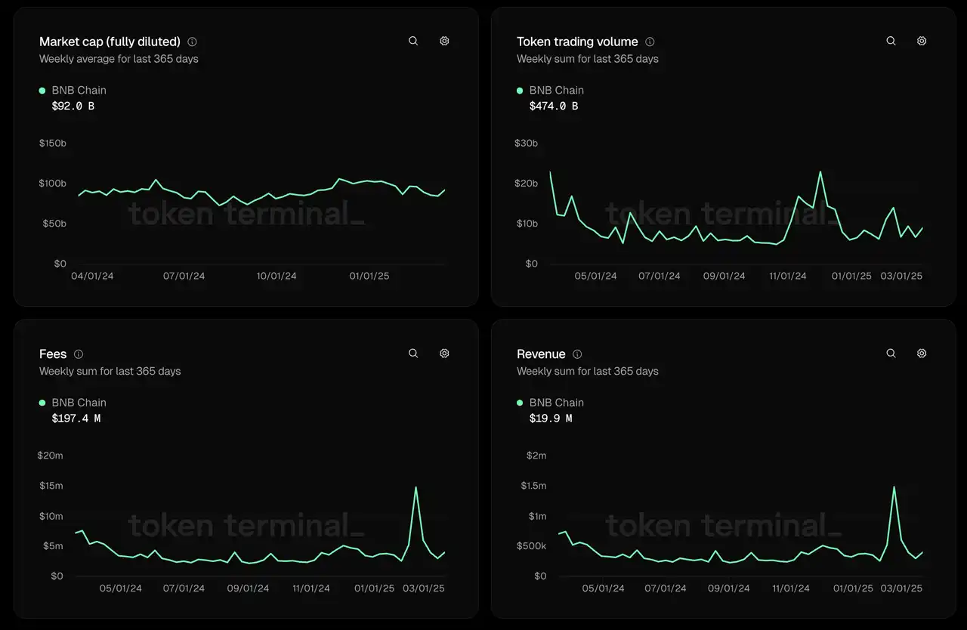Click the magnifier icon on Market cap chart
The image size is (967, 630).
(413, 42)
